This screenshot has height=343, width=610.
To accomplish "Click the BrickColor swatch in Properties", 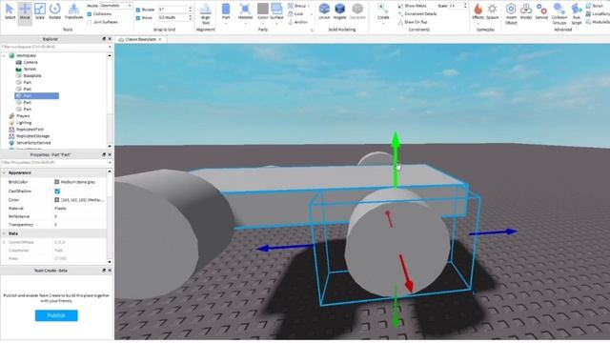I will 57,182.
